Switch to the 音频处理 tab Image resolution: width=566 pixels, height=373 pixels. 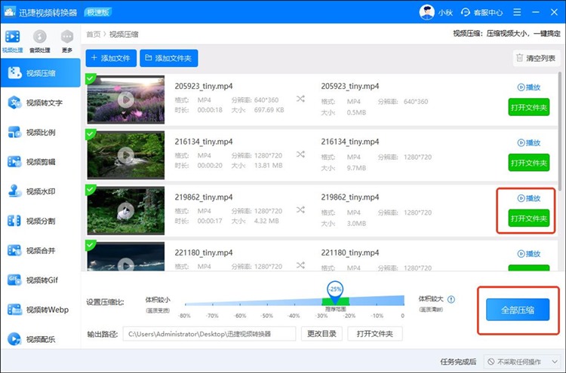(x=40, y=41)
